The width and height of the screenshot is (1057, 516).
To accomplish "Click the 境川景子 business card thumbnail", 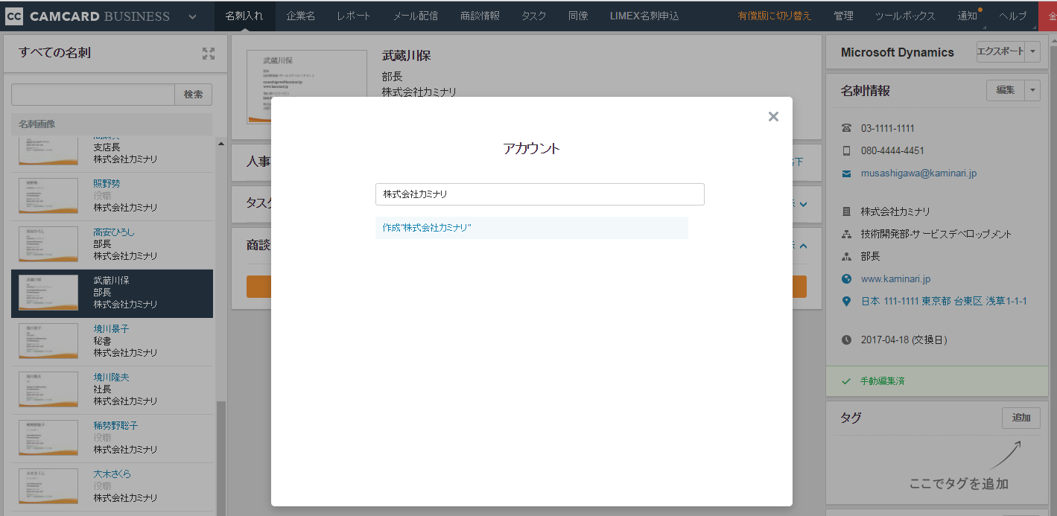I will 48,341.
